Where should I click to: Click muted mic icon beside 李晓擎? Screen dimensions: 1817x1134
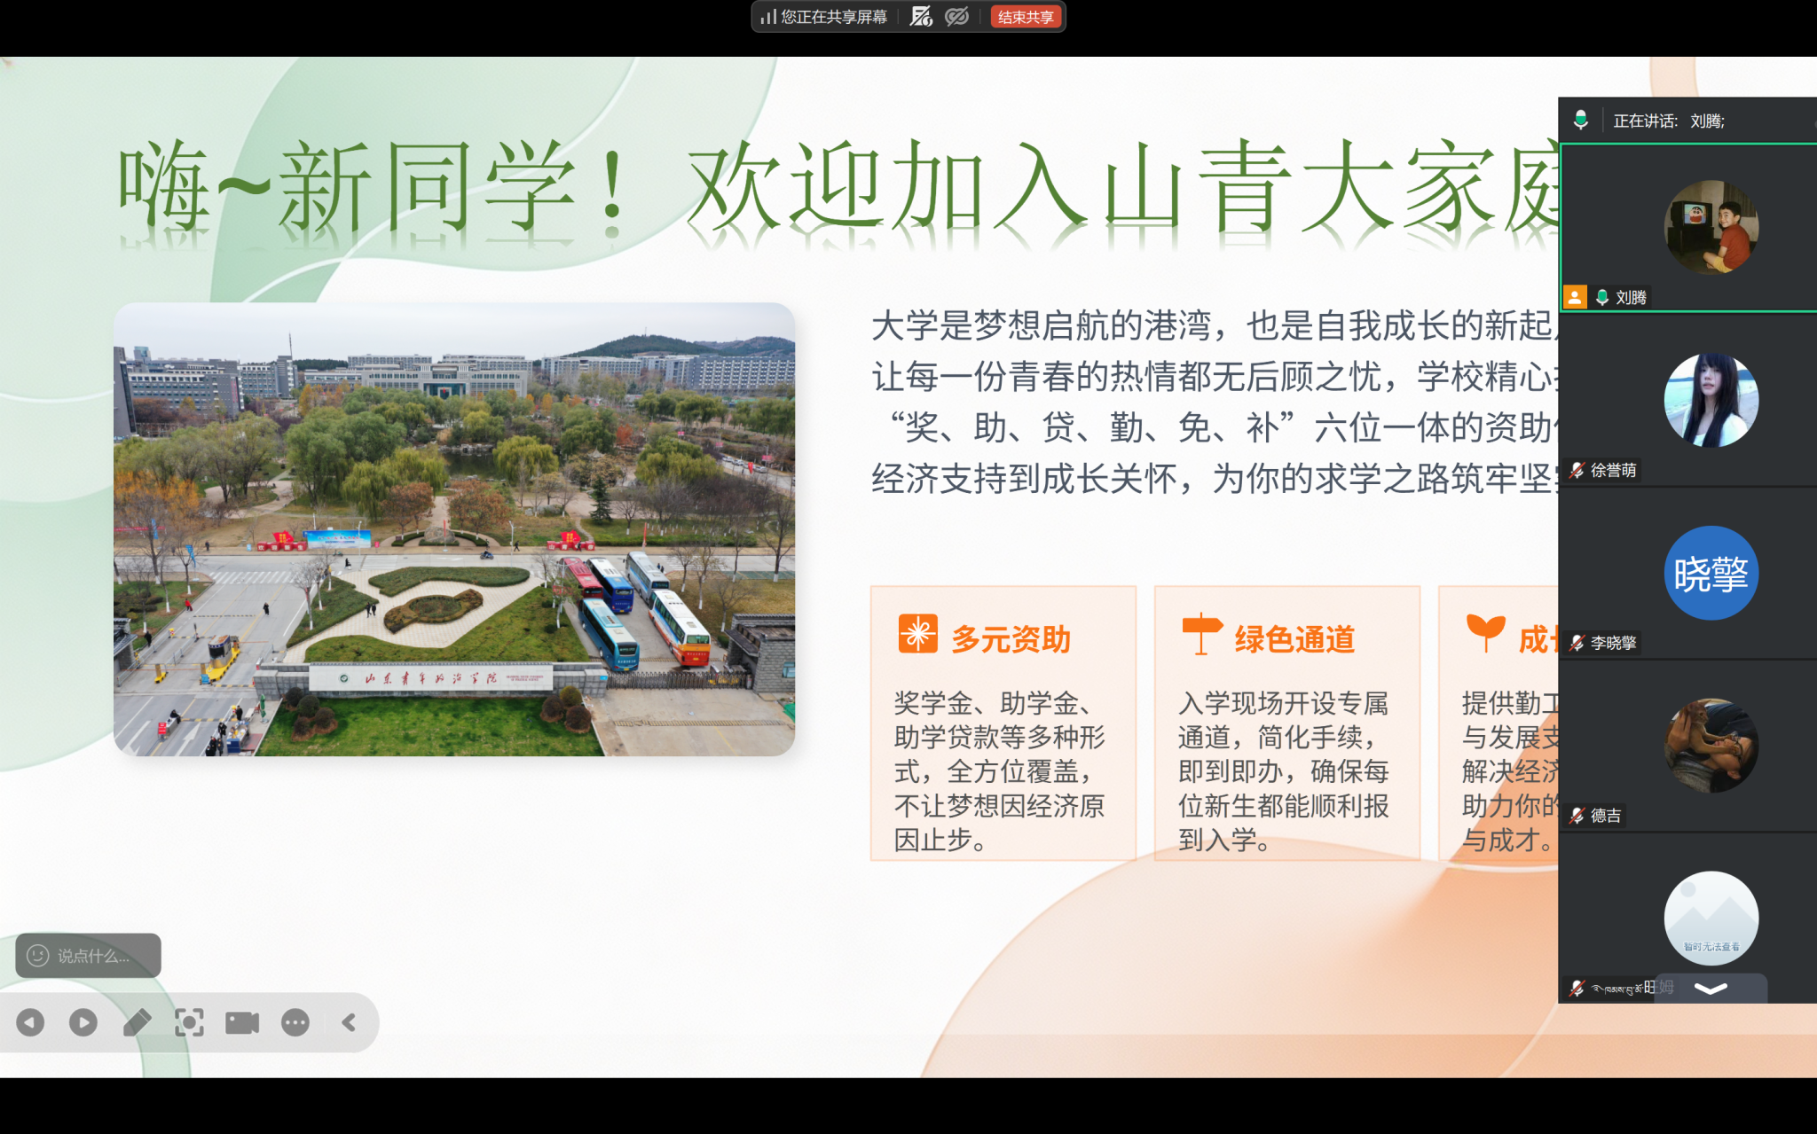click(1577, 643)
